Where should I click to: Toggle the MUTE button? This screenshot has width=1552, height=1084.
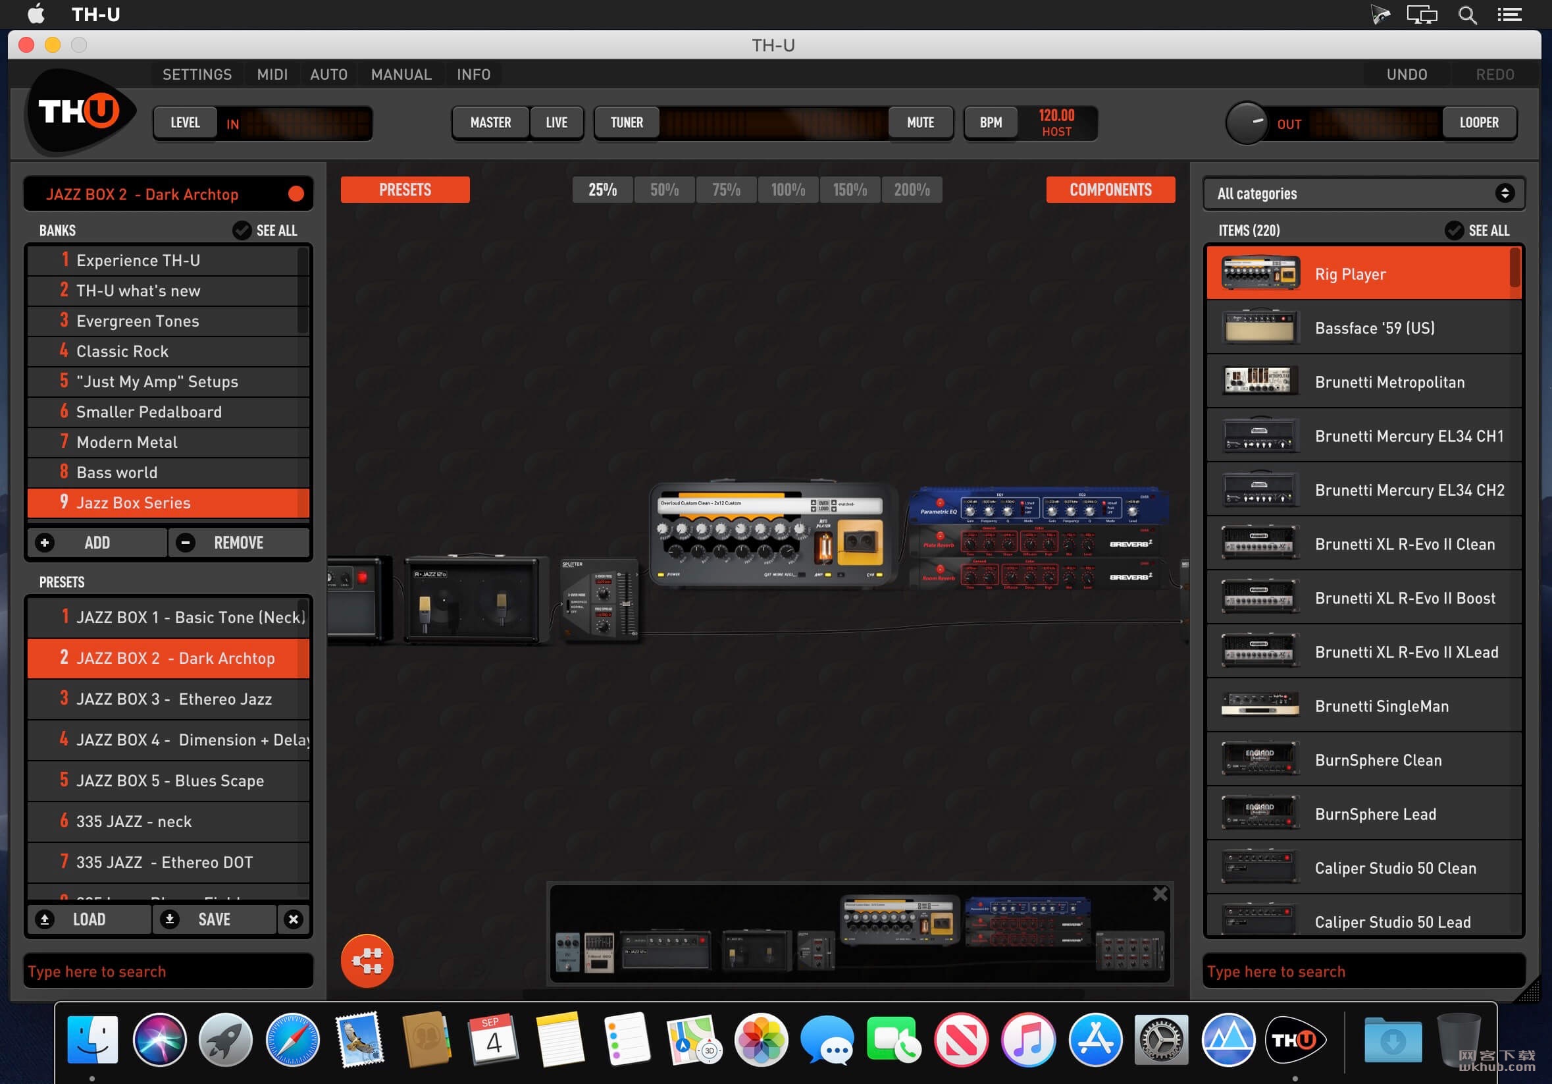(x=920, y=122)
